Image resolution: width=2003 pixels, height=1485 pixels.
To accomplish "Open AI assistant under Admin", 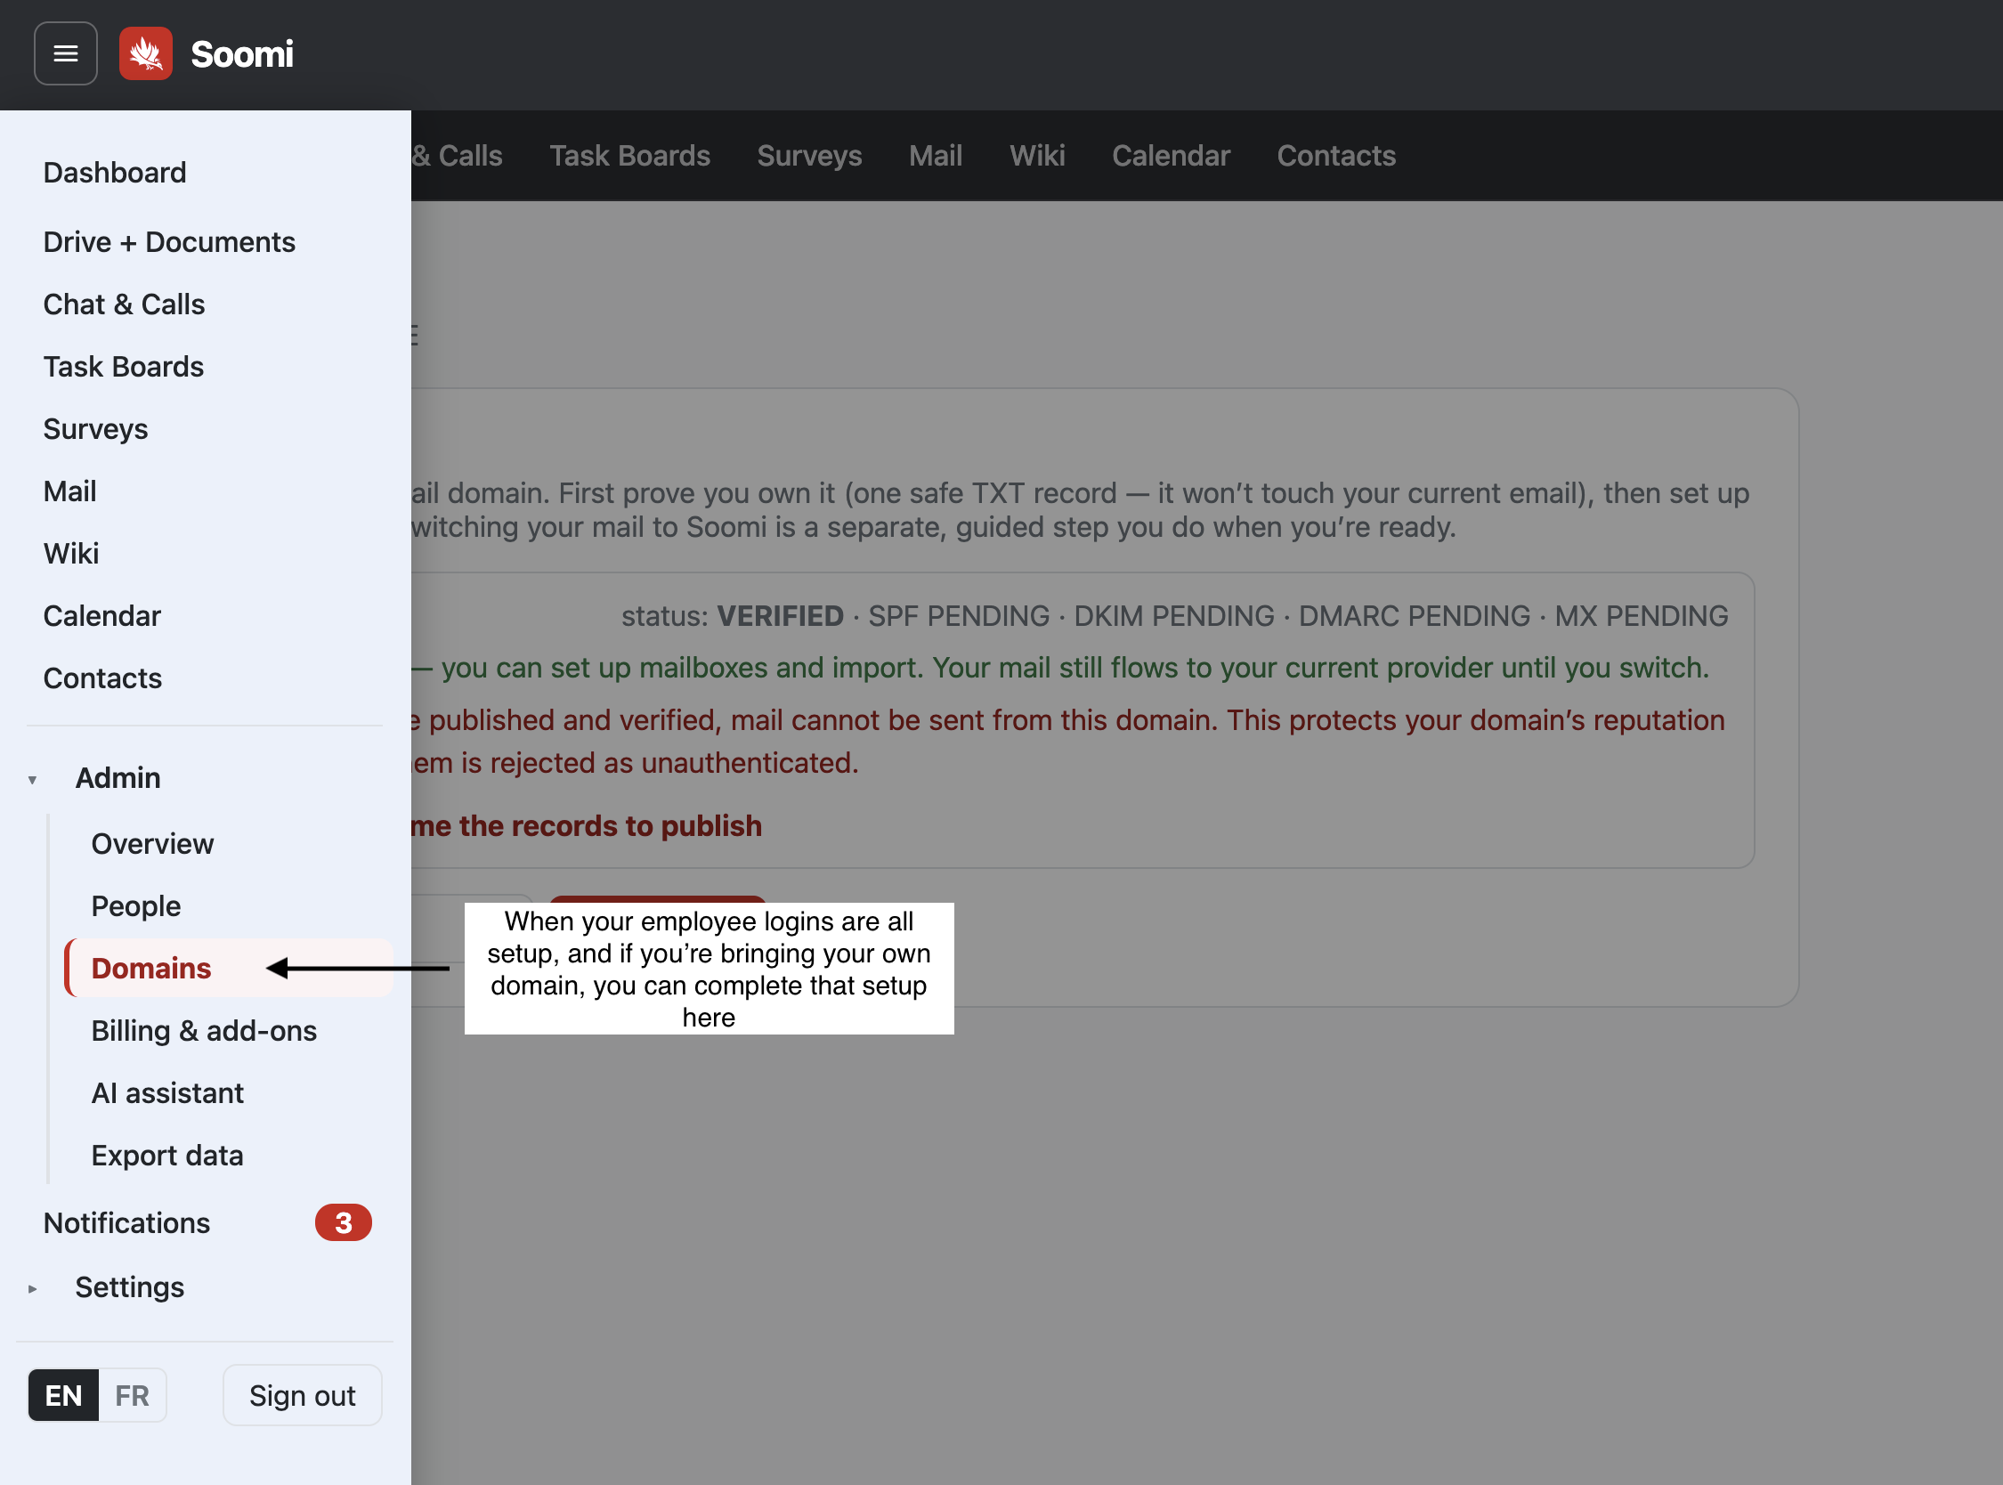I will 167,1093.
